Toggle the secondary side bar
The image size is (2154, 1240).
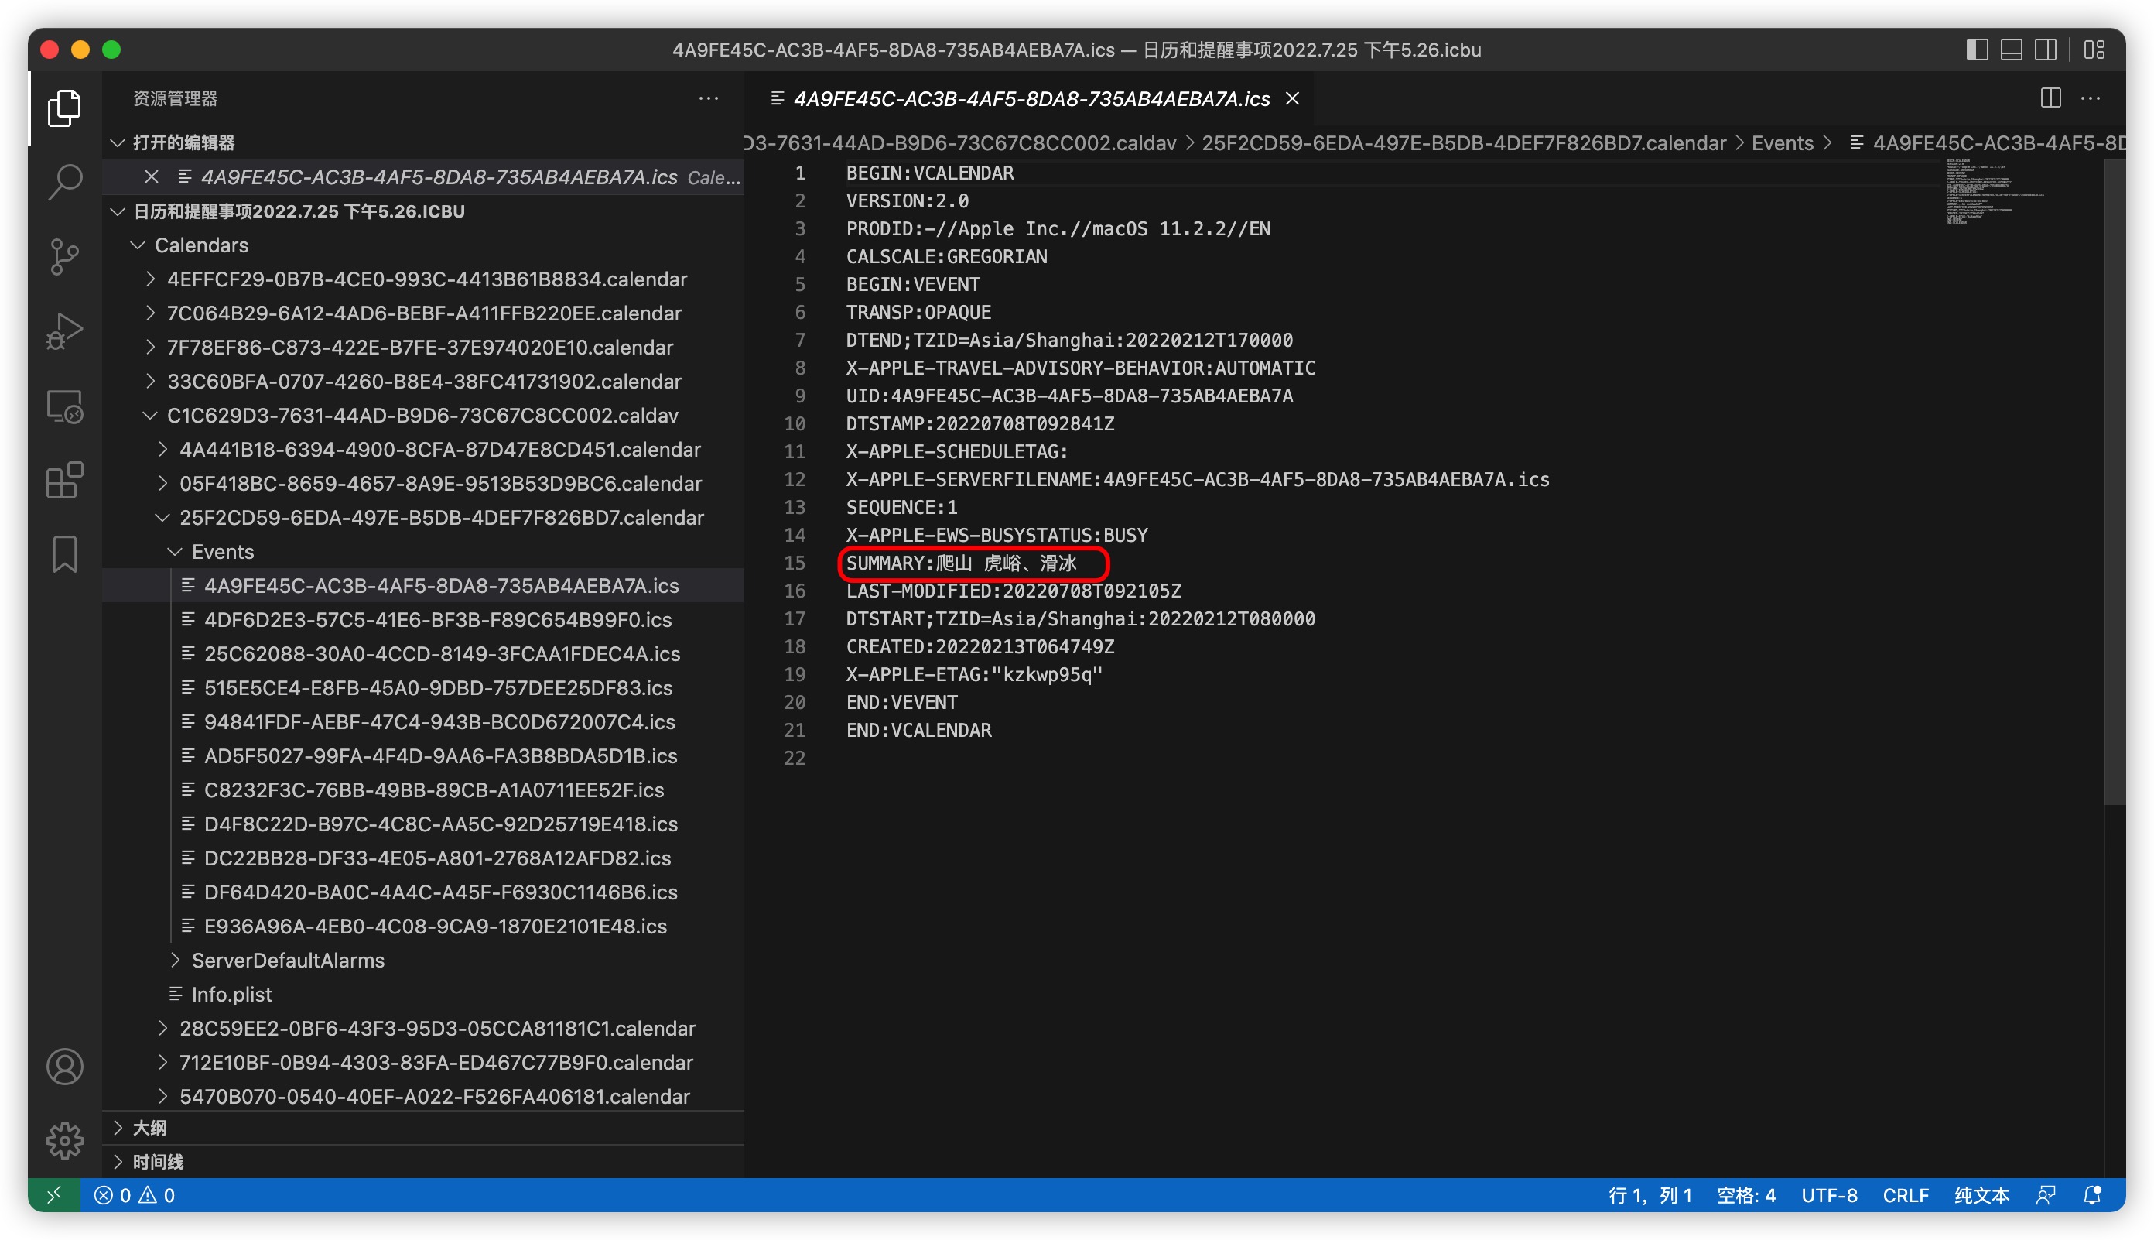(2045, 50)
